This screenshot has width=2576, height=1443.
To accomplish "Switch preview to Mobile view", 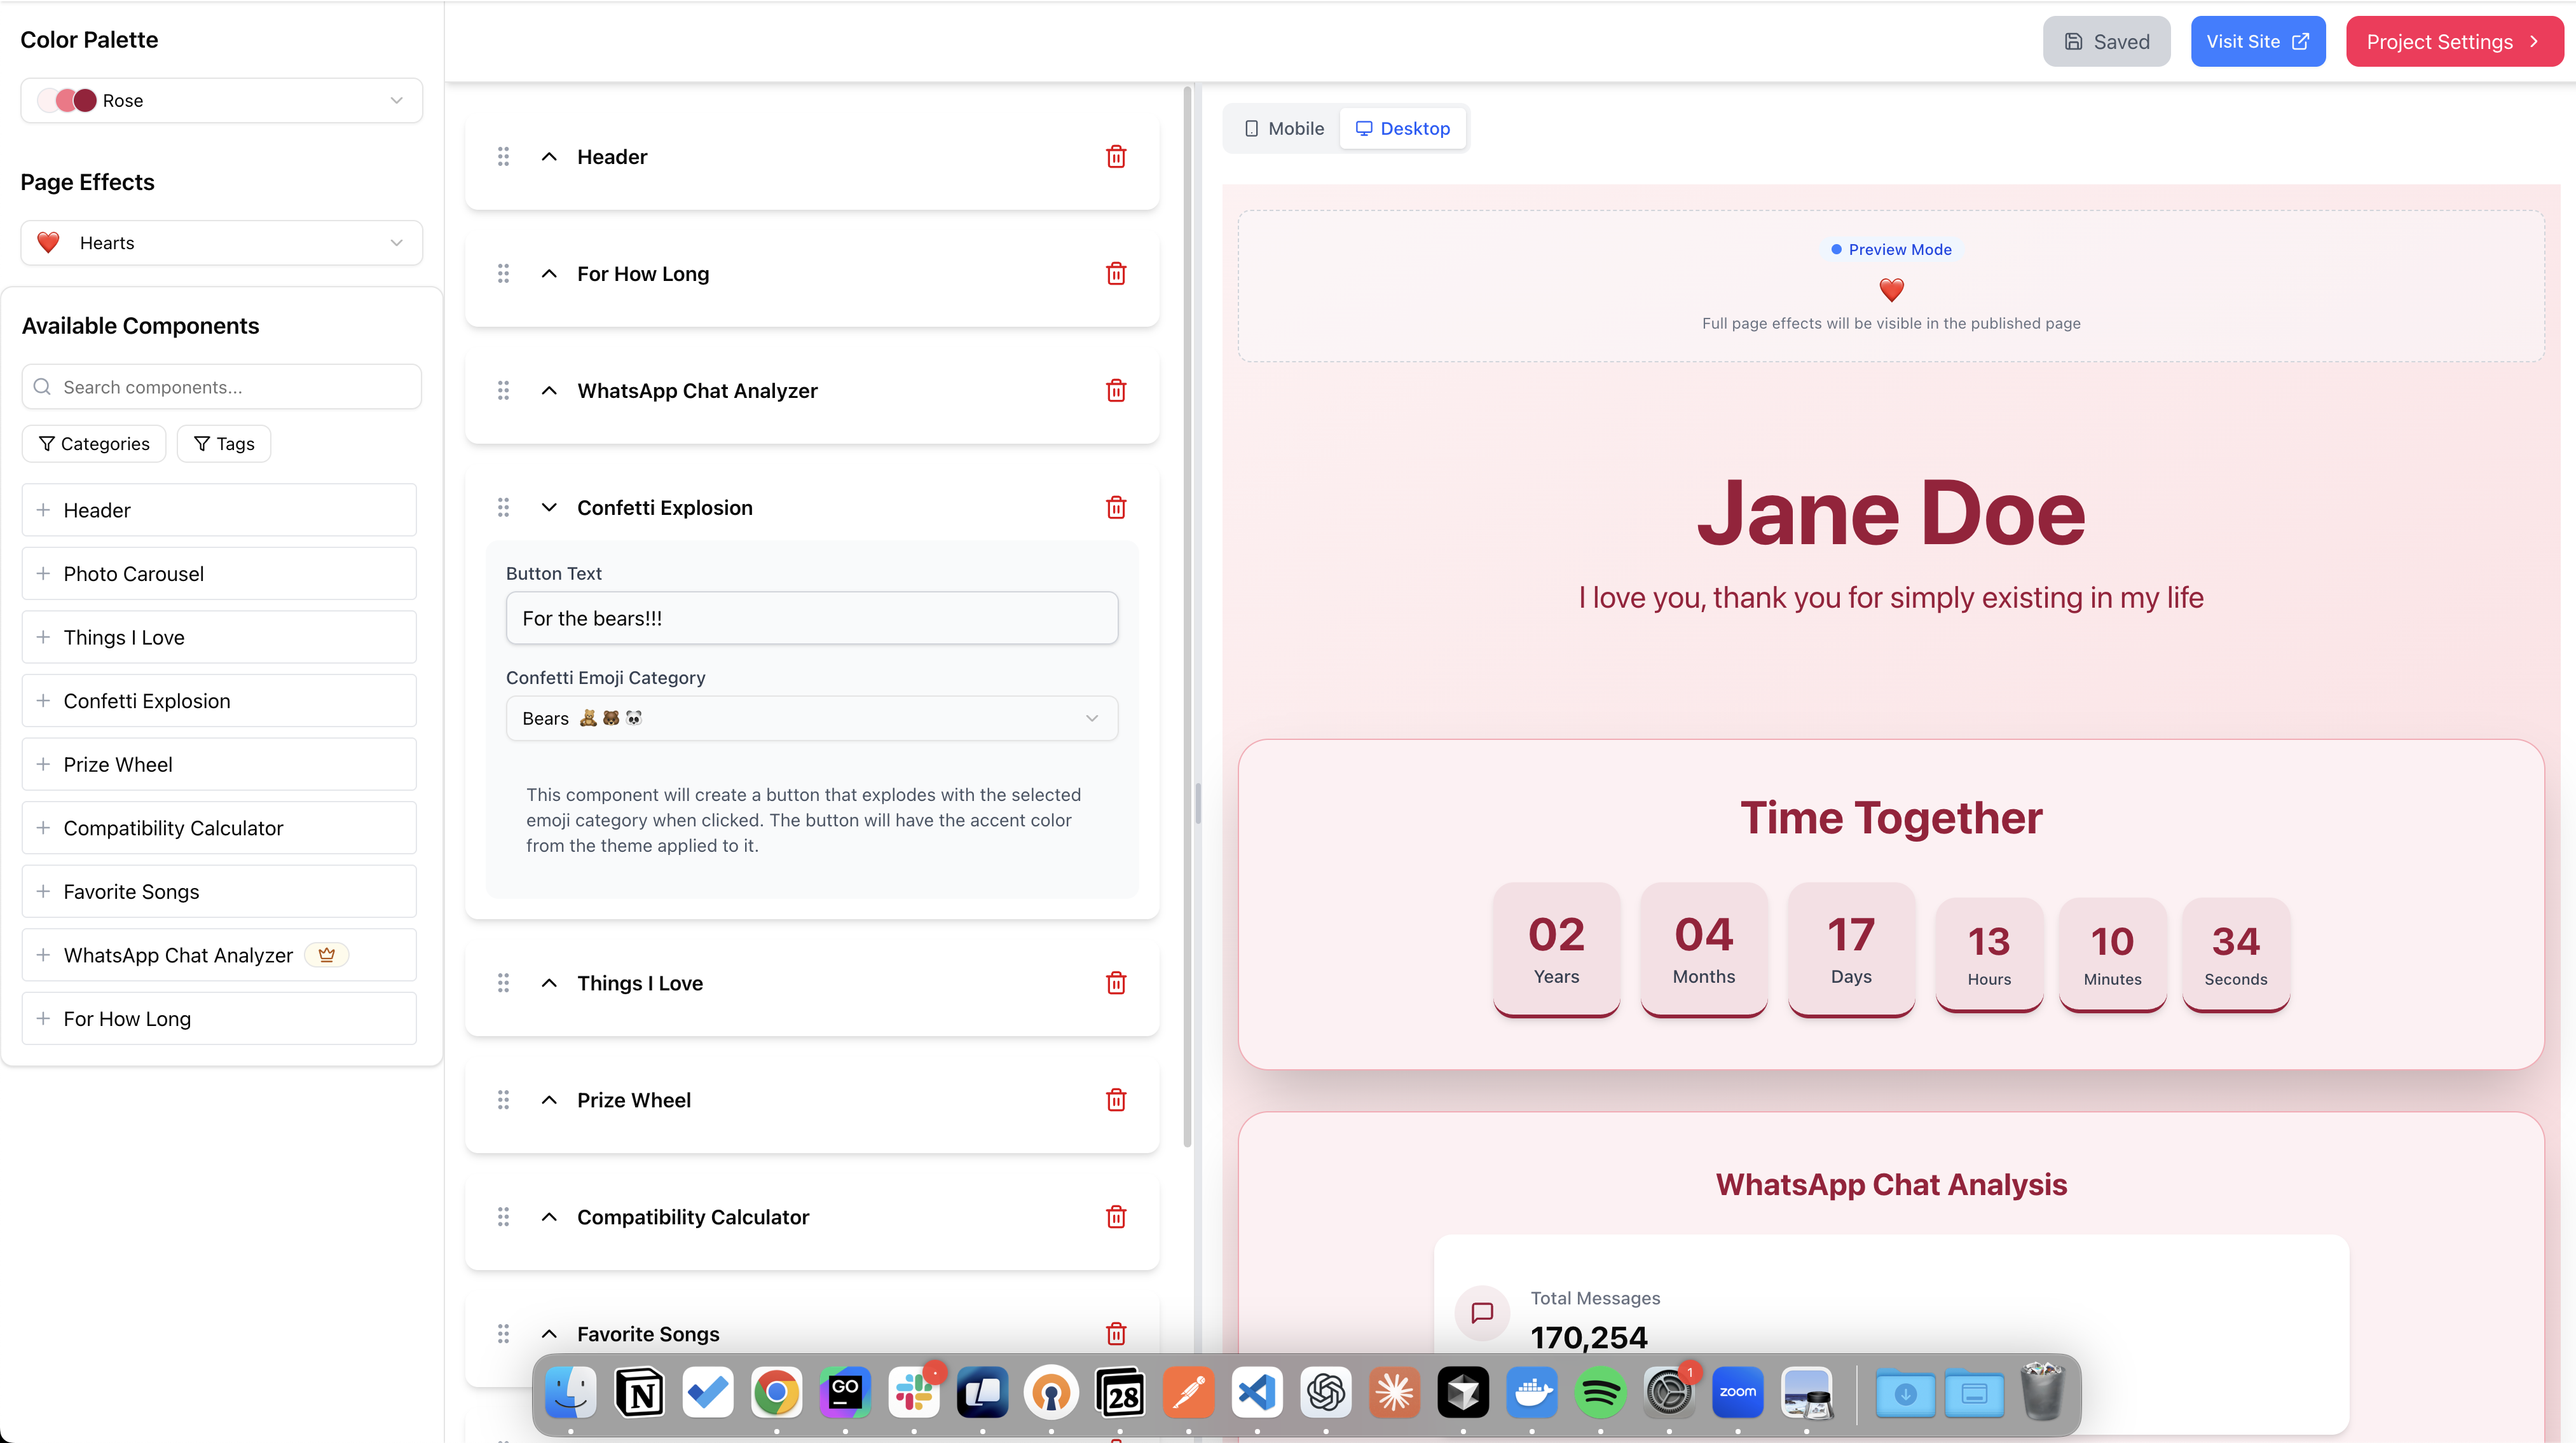I will point(1284,128).
